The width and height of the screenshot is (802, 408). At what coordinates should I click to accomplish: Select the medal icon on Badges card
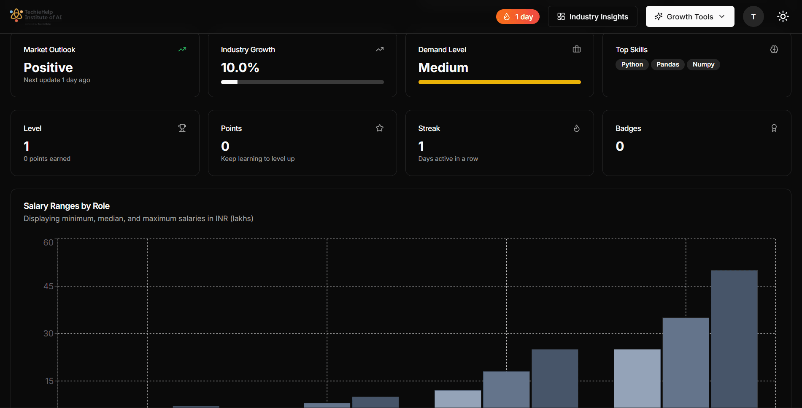tap(774, 128)
